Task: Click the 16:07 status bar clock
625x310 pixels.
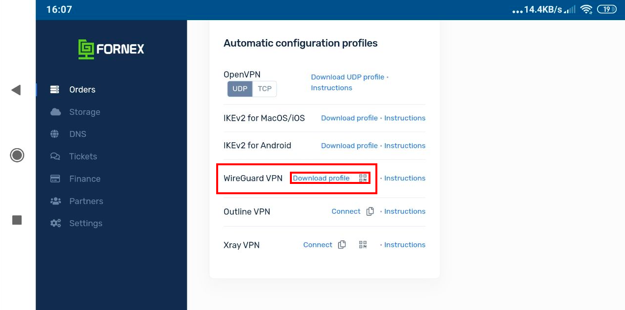Action: coord(59,10)
